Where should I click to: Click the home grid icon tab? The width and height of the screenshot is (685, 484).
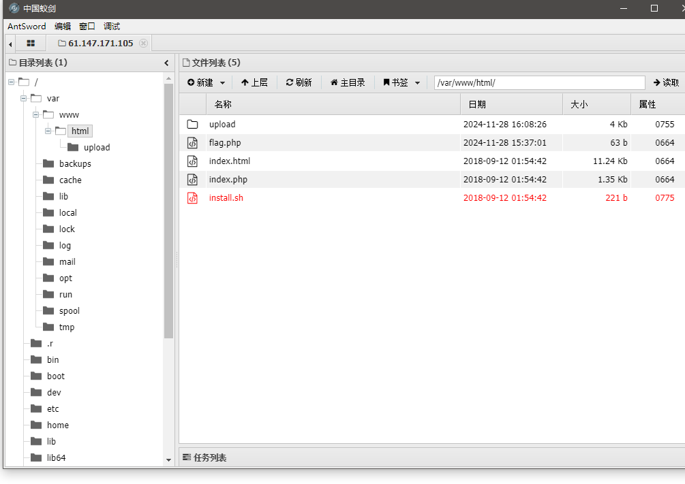(31, 43)
